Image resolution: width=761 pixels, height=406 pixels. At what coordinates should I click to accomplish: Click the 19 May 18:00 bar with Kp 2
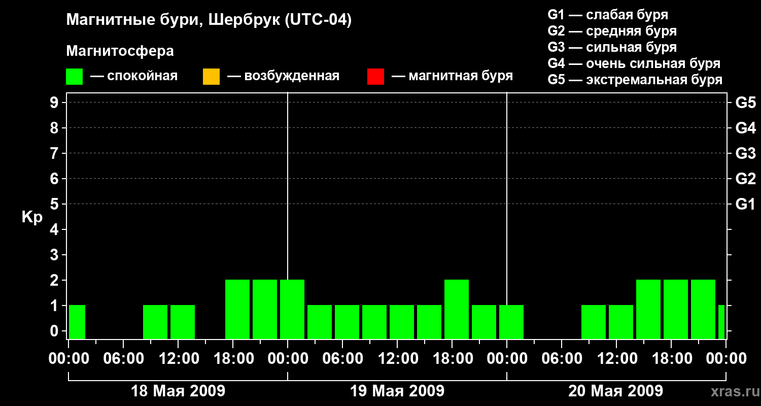[x=457, y=309]
